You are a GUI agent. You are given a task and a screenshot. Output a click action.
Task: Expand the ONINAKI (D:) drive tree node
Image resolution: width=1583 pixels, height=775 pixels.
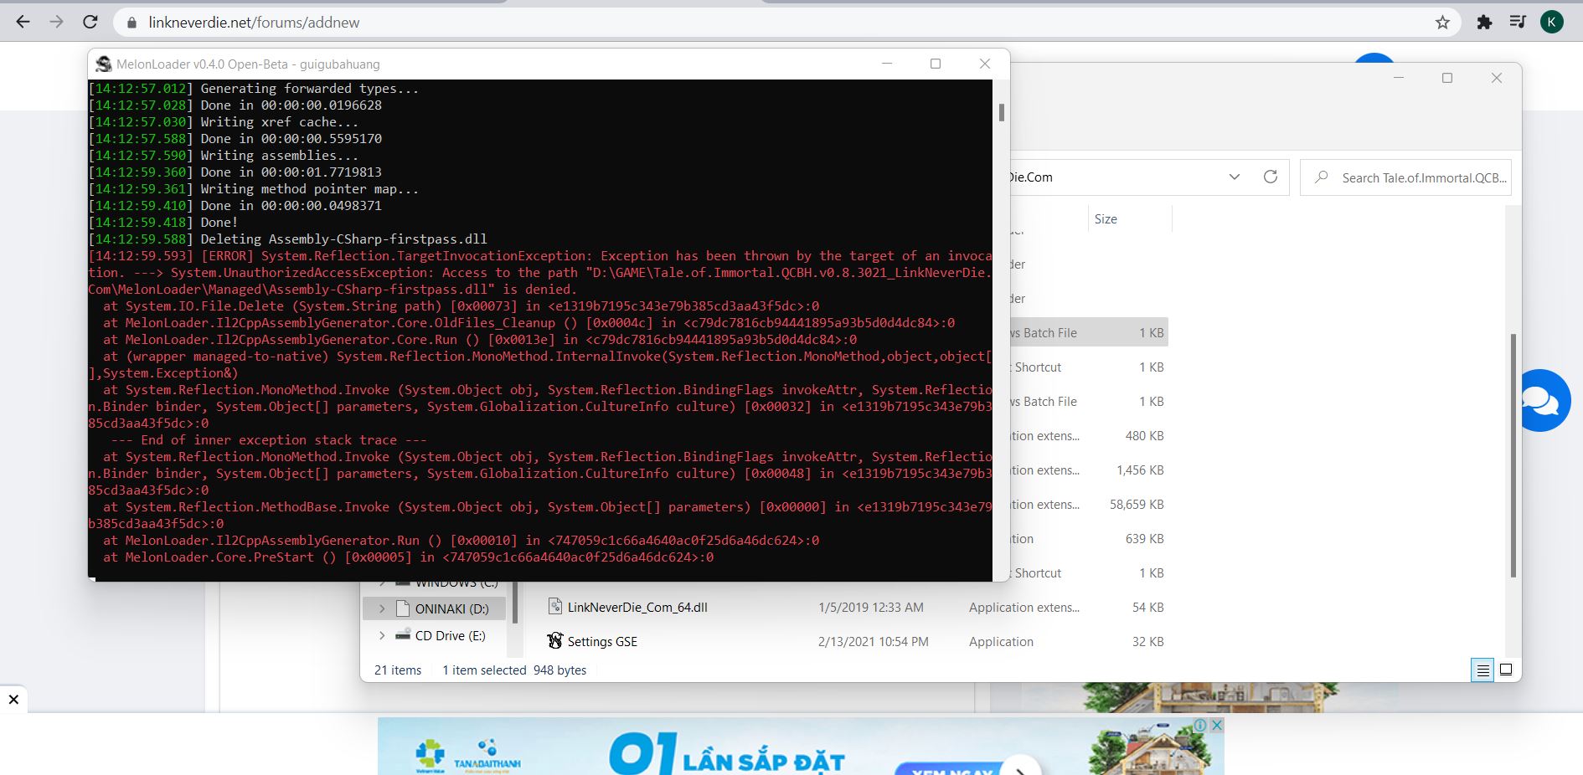(382, 608)
